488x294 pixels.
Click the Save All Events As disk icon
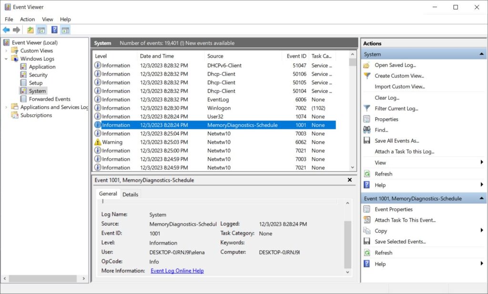[367, 141]
